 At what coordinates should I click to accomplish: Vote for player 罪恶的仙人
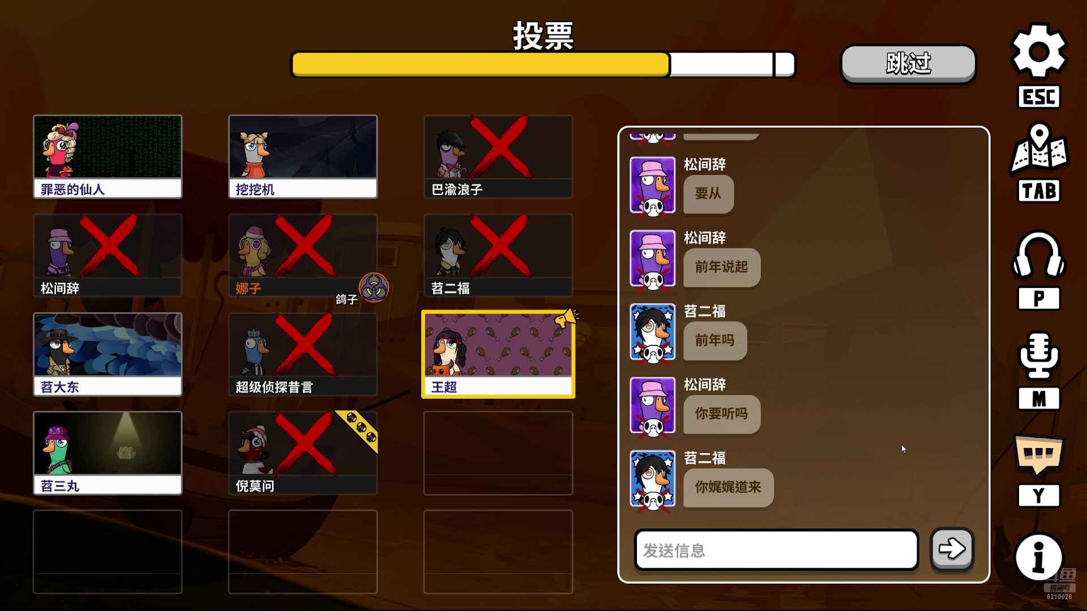click(x=108, y=157)
